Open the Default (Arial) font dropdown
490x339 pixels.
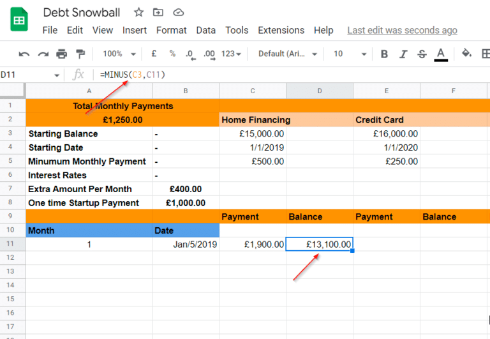288,54
